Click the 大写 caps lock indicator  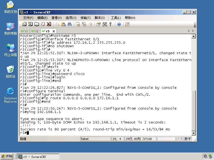click(180, 139)
